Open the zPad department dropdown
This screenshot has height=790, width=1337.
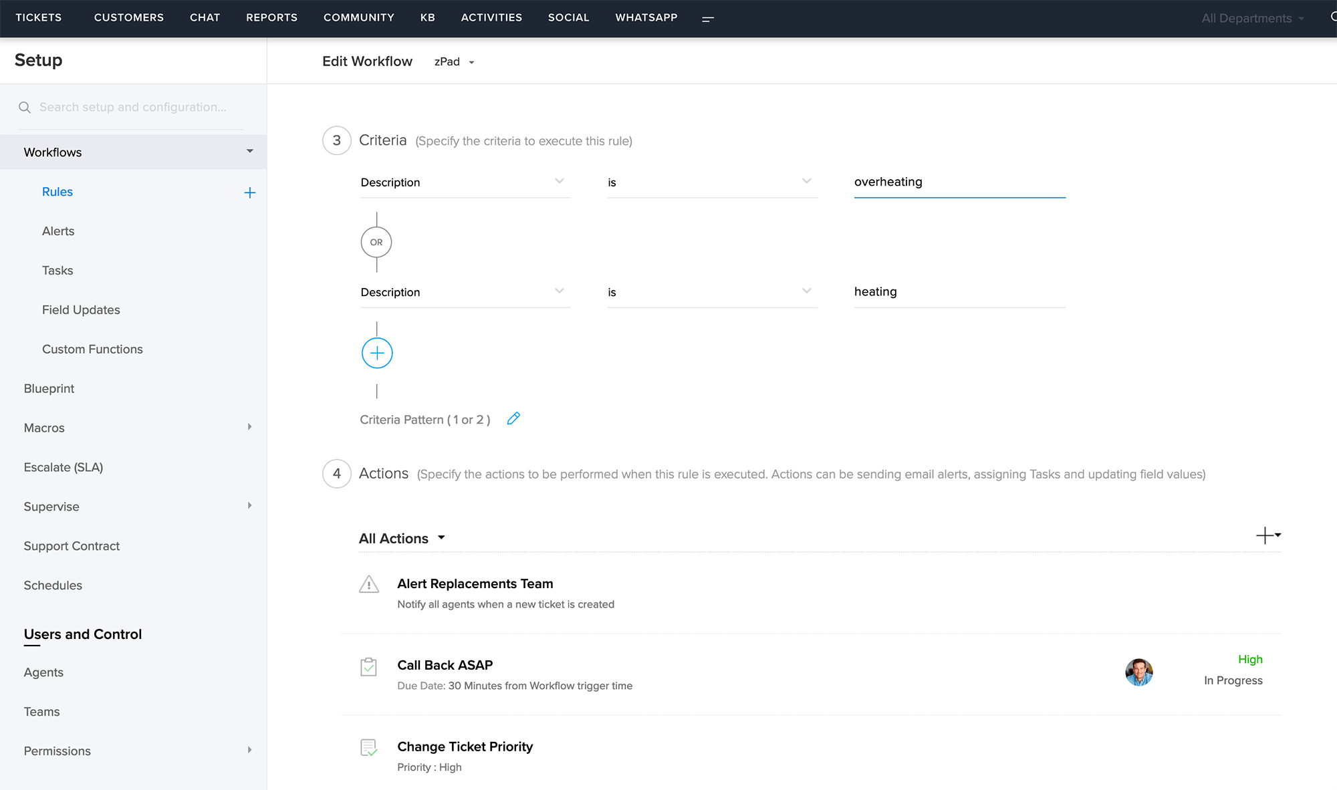454,61
